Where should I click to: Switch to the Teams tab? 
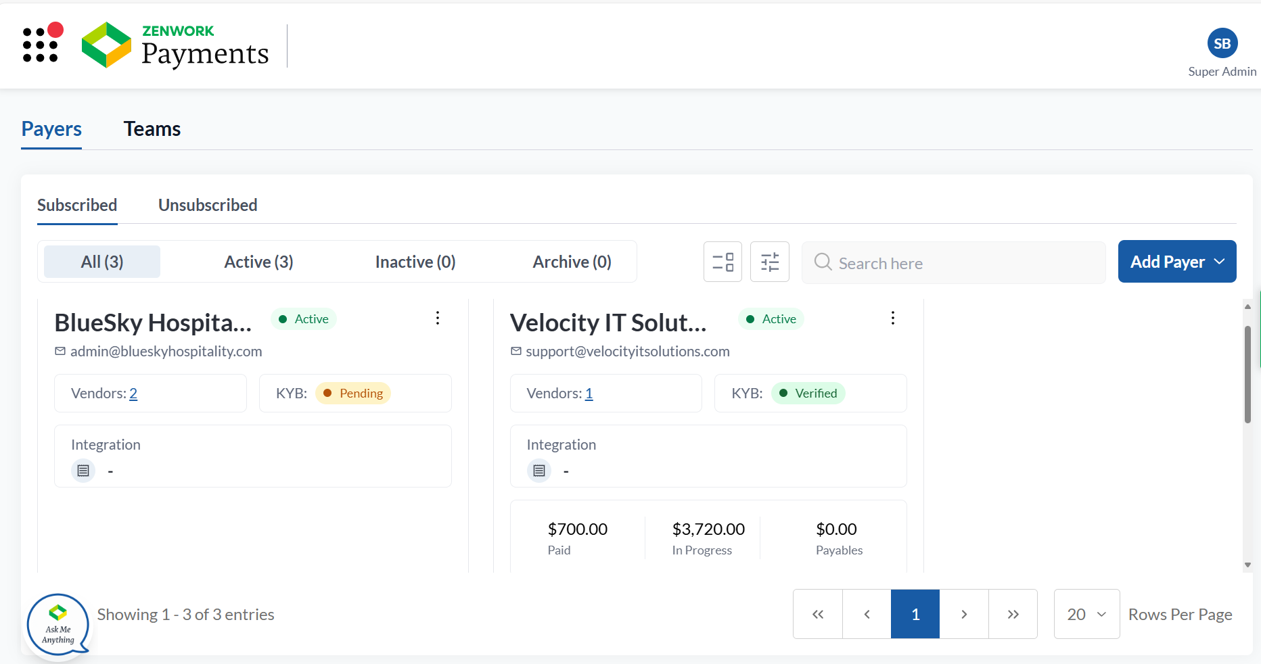[152, 129]
